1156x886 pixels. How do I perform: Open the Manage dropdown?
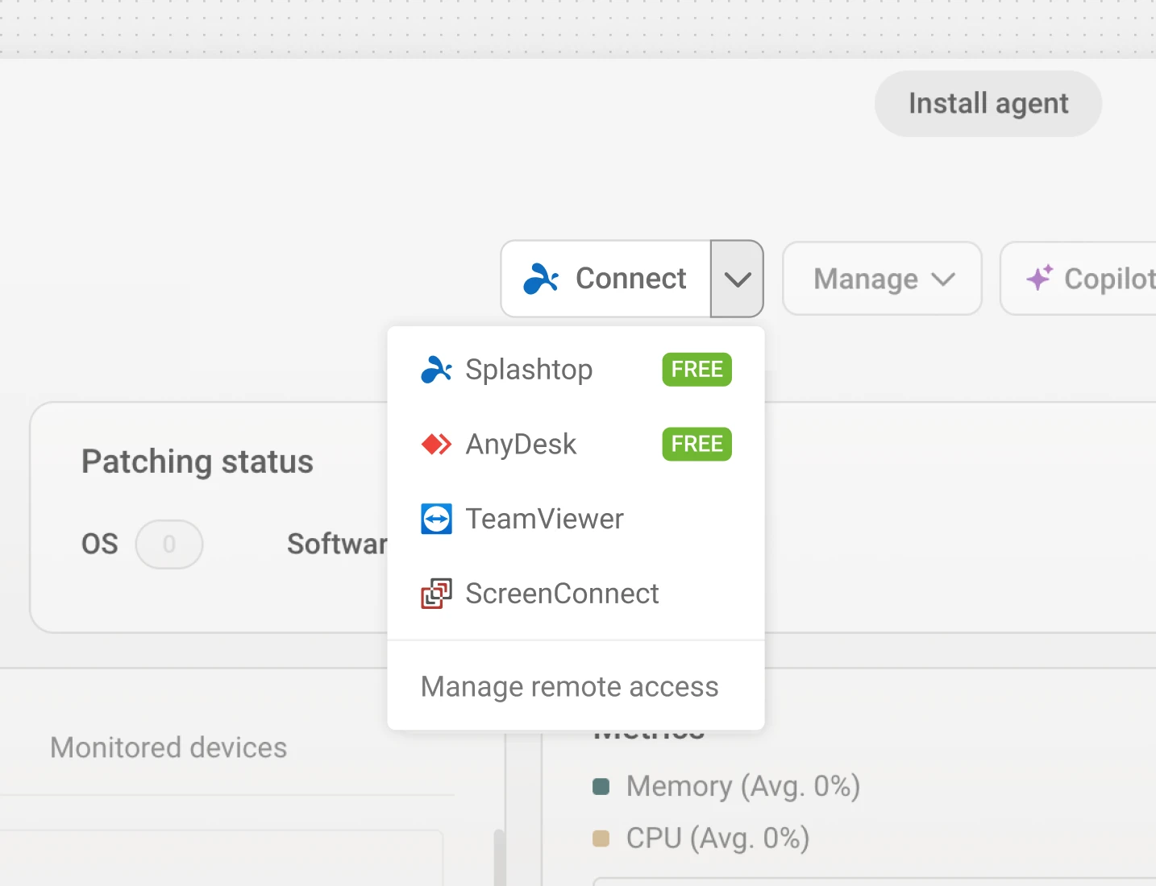[882, 279]
